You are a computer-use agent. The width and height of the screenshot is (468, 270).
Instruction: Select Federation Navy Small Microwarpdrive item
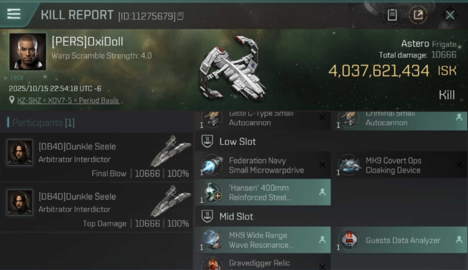[263, 165]
